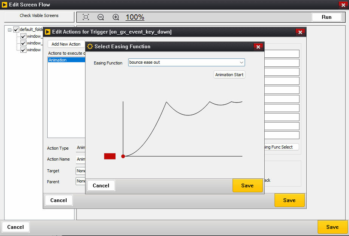The image size is (349, 236).
Task: Click the top input field on the right panel
Action: [282, 54]
